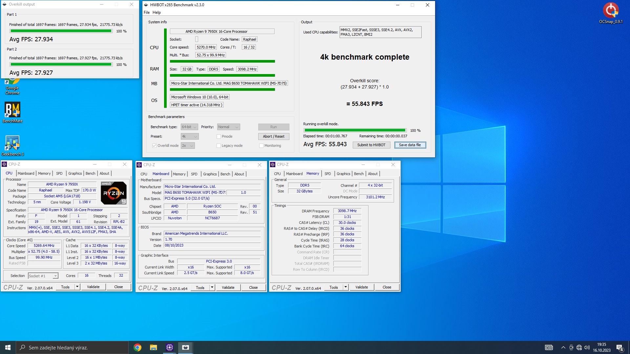Viewport: 630px width, 354px height.
Task: Click the Used CPU capabilities text box
Action: [380, 32]
